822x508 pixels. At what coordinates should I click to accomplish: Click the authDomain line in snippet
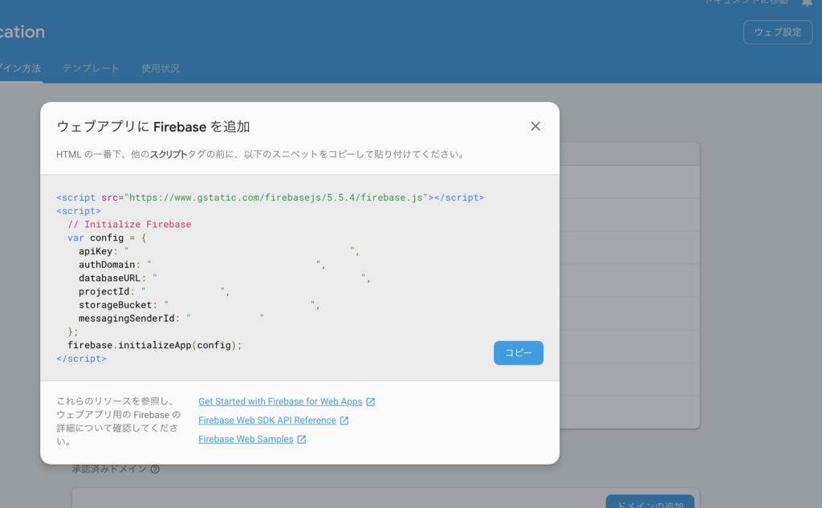[x=201, y=265]
